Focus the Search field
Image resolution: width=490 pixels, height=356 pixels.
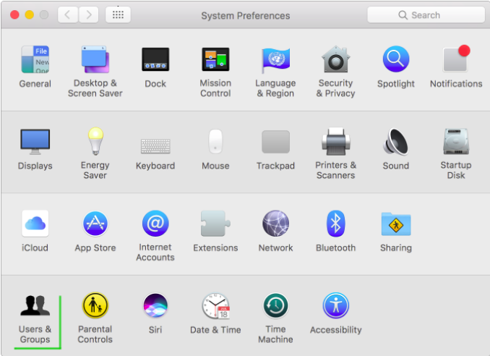pos(426,14)
